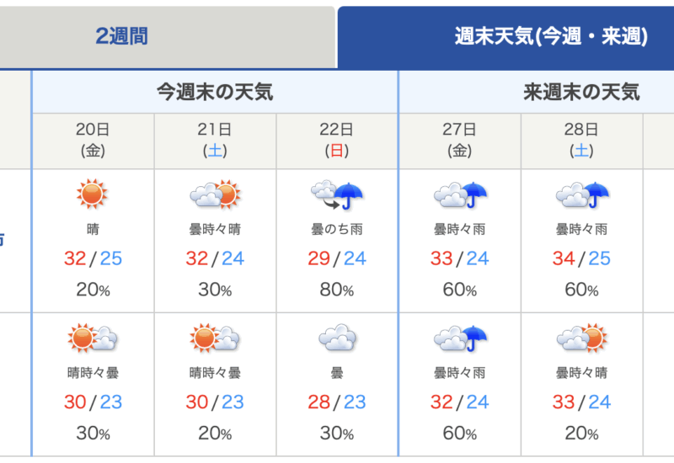Screen dimensions: 674x463
Task: Click the cloud-then-rain icon for 22日
Action: pos(337,195)
